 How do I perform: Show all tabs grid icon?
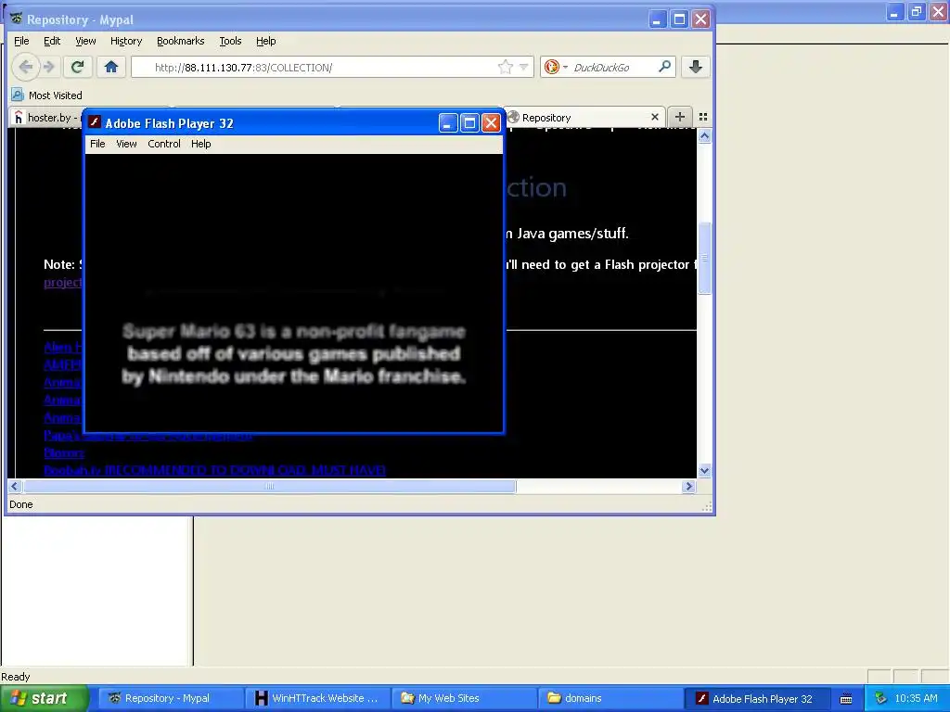click(703, 117)
